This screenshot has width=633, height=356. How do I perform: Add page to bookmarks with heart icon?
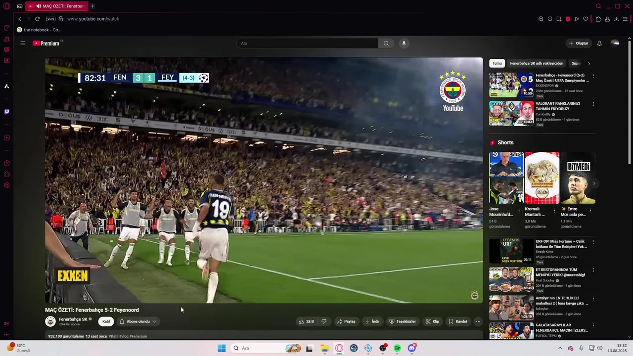[586, 19]
